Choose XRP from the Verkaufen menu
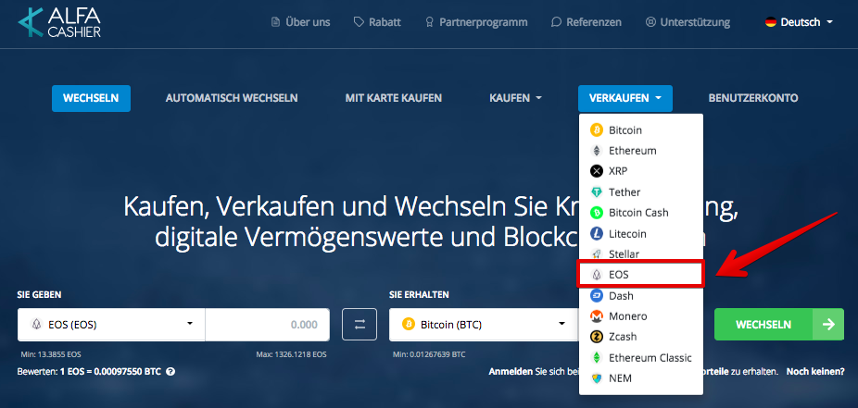Image resolution: width=858 pixels, height=408 pixels. (x=641, y=171)
